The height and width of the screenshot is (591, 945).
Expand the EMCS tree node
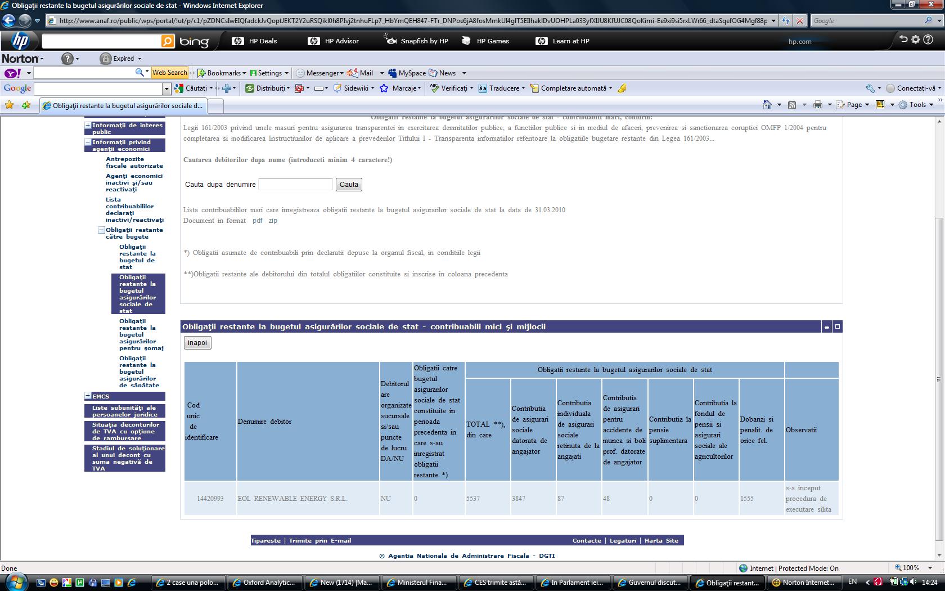point(88,396)
